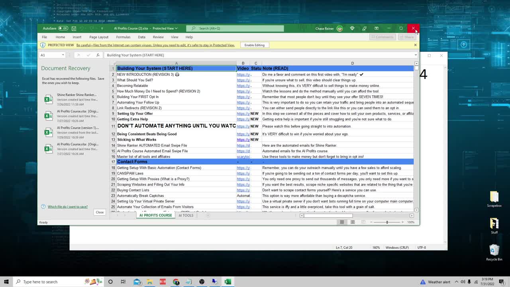Viewport: 510px width, 287px height.
Task: Click the zoom in plus button
Action: click(x=402, y=222)
